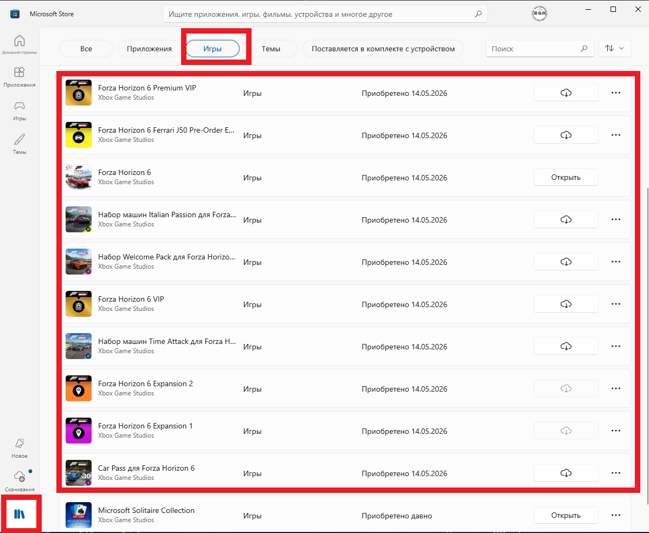Download Набор Welcome Pack
This screenshot has width=649, height=533.
(x=566, y=262)
